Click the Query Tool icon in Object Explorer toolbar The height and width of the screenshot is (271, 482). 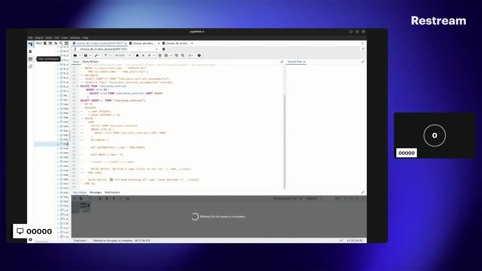pos(45,43)
